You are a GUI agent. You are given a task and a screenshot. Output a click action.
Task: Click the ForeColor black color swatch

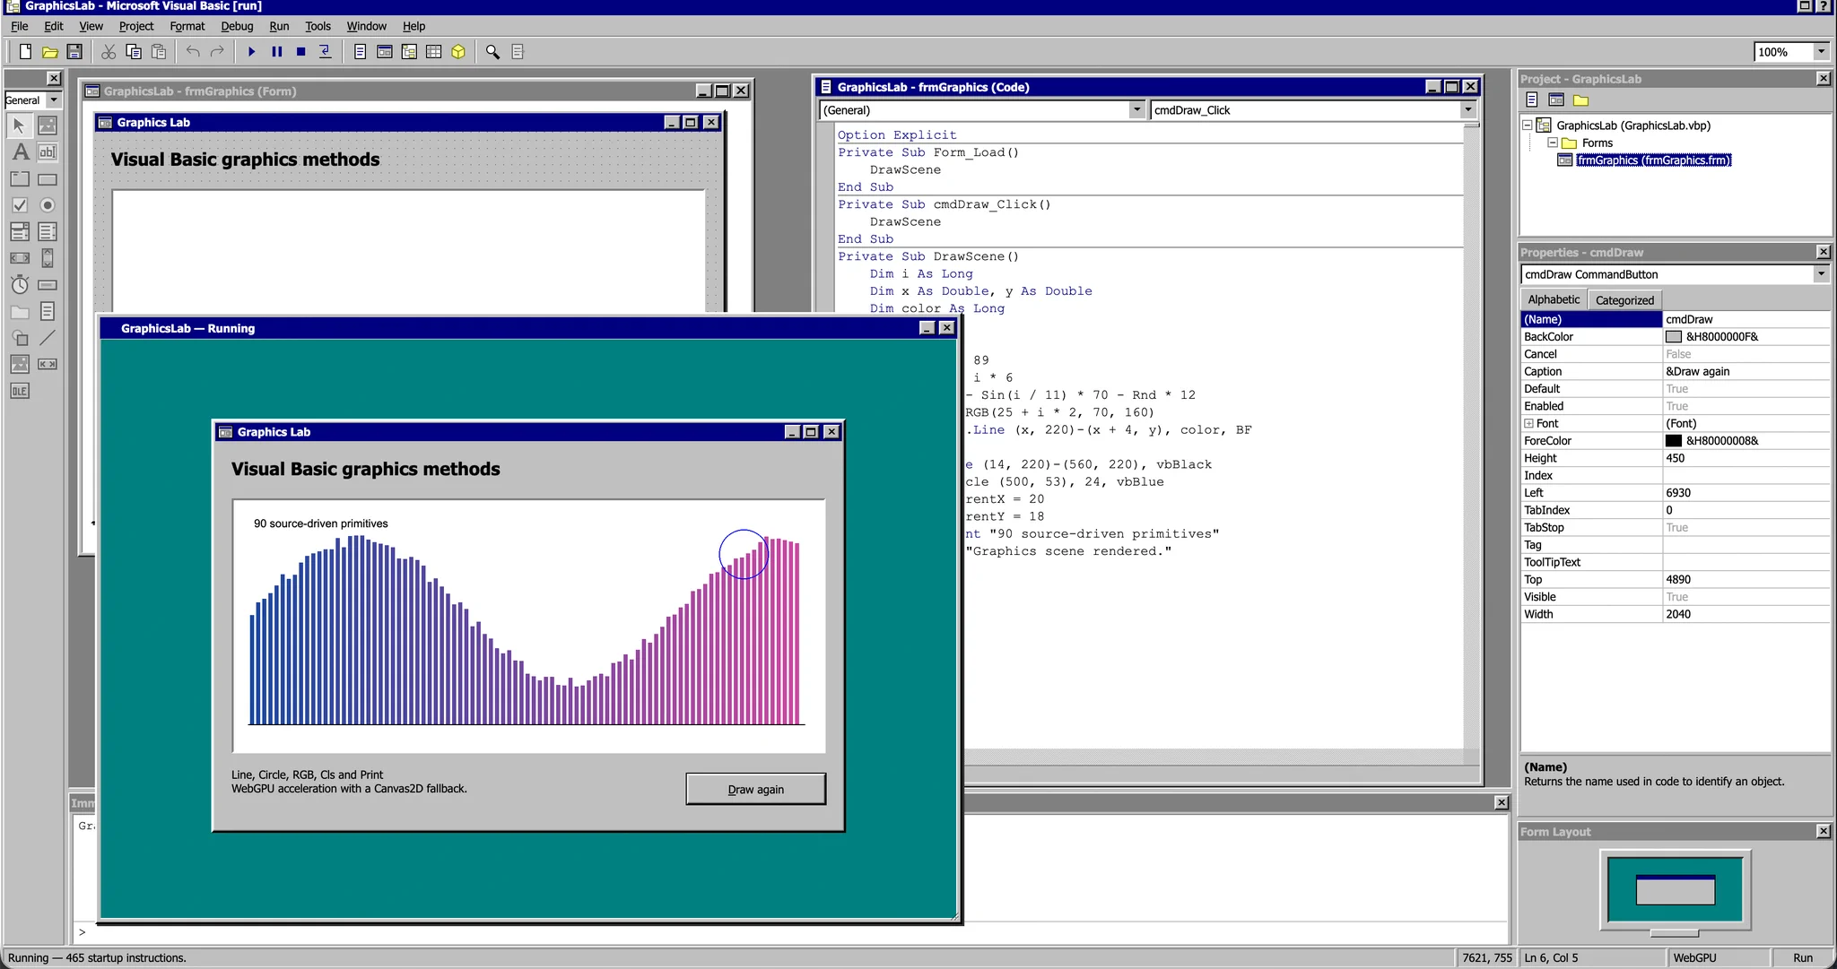point(1674,441)
